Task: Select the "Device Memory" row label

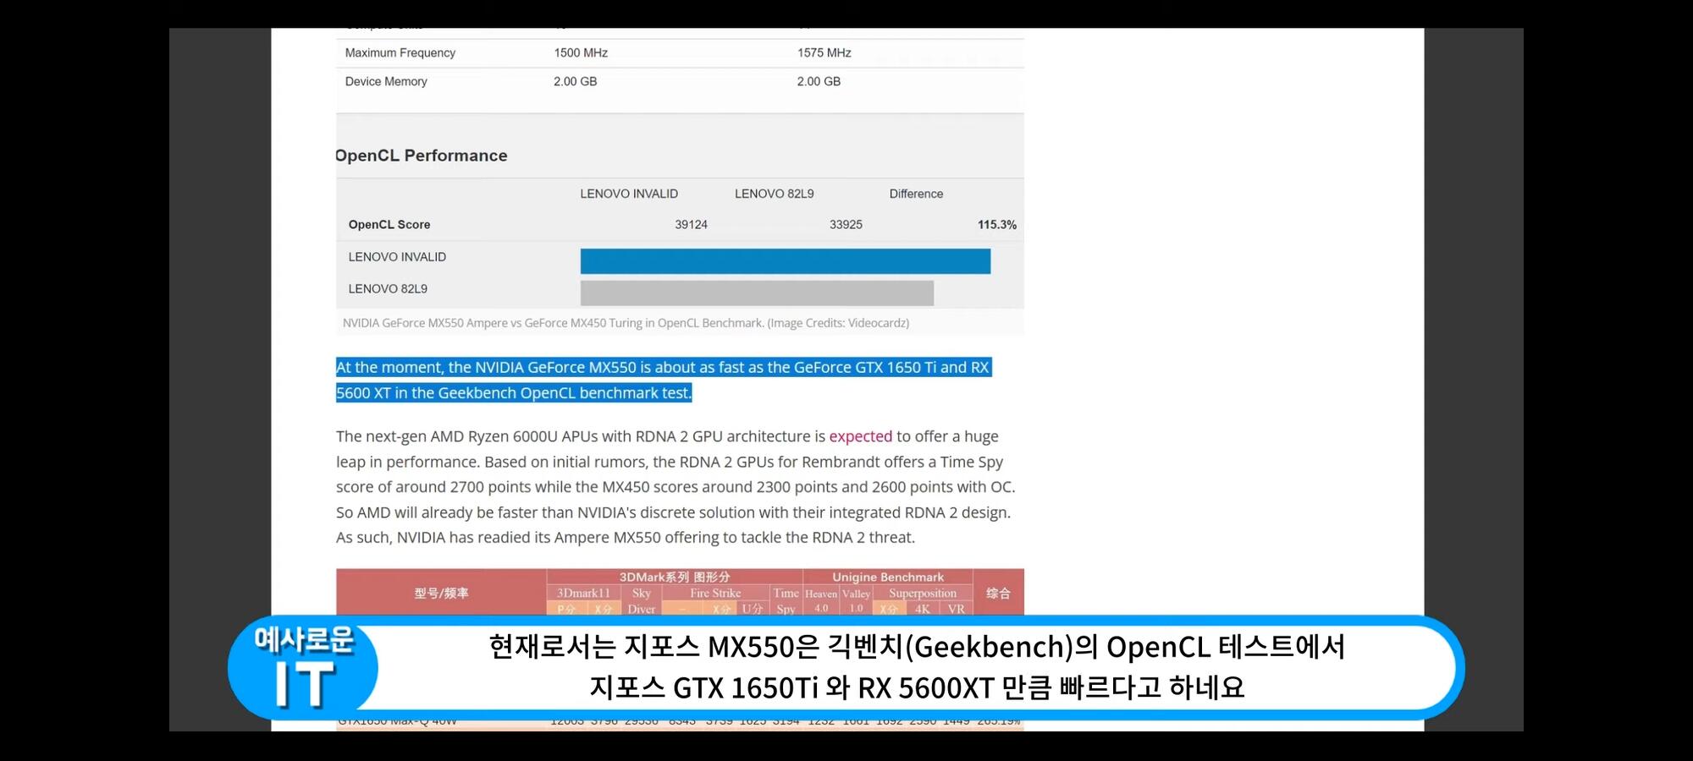Action: pyautogui.click(x=386, y=81)
